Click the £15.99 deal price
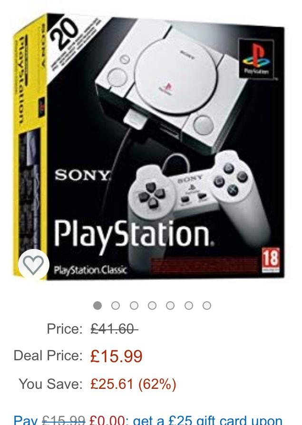 point(116,356)
